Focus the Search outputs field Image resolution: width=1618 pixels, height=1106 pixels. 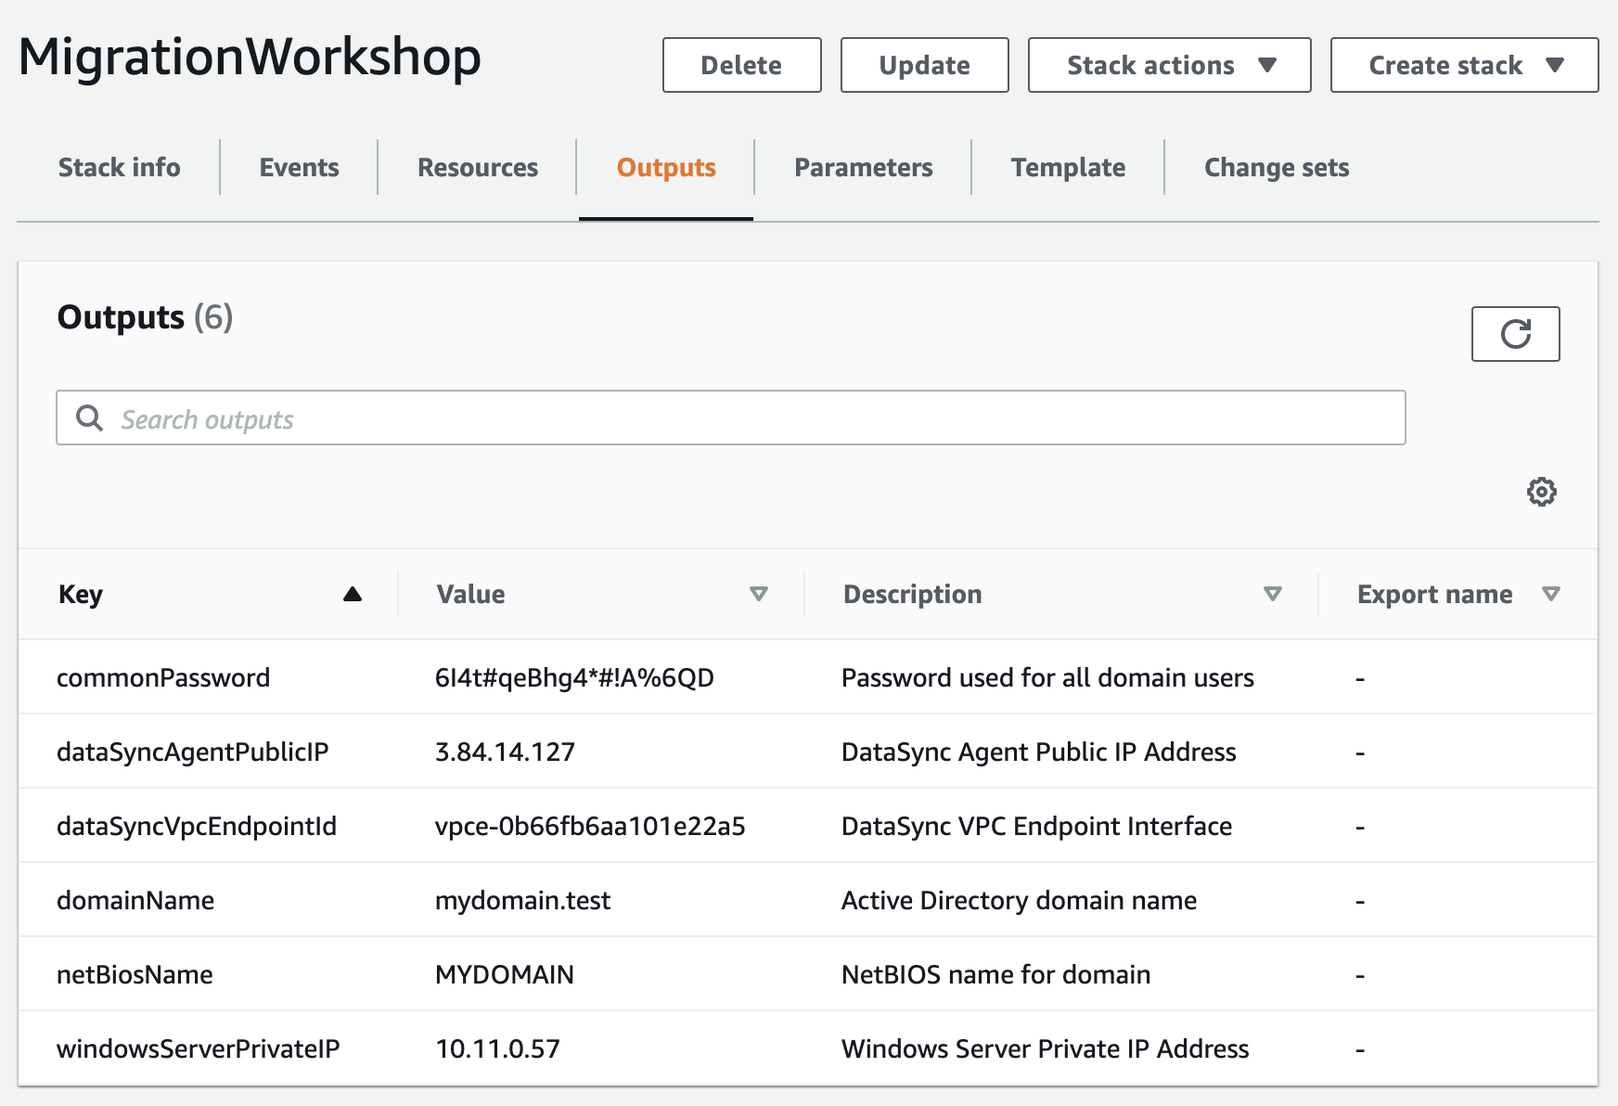point(731,418)
